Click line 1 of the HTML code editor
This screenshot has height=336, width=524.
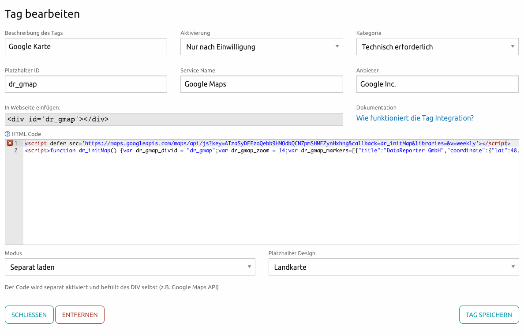[x=176, y=143]
